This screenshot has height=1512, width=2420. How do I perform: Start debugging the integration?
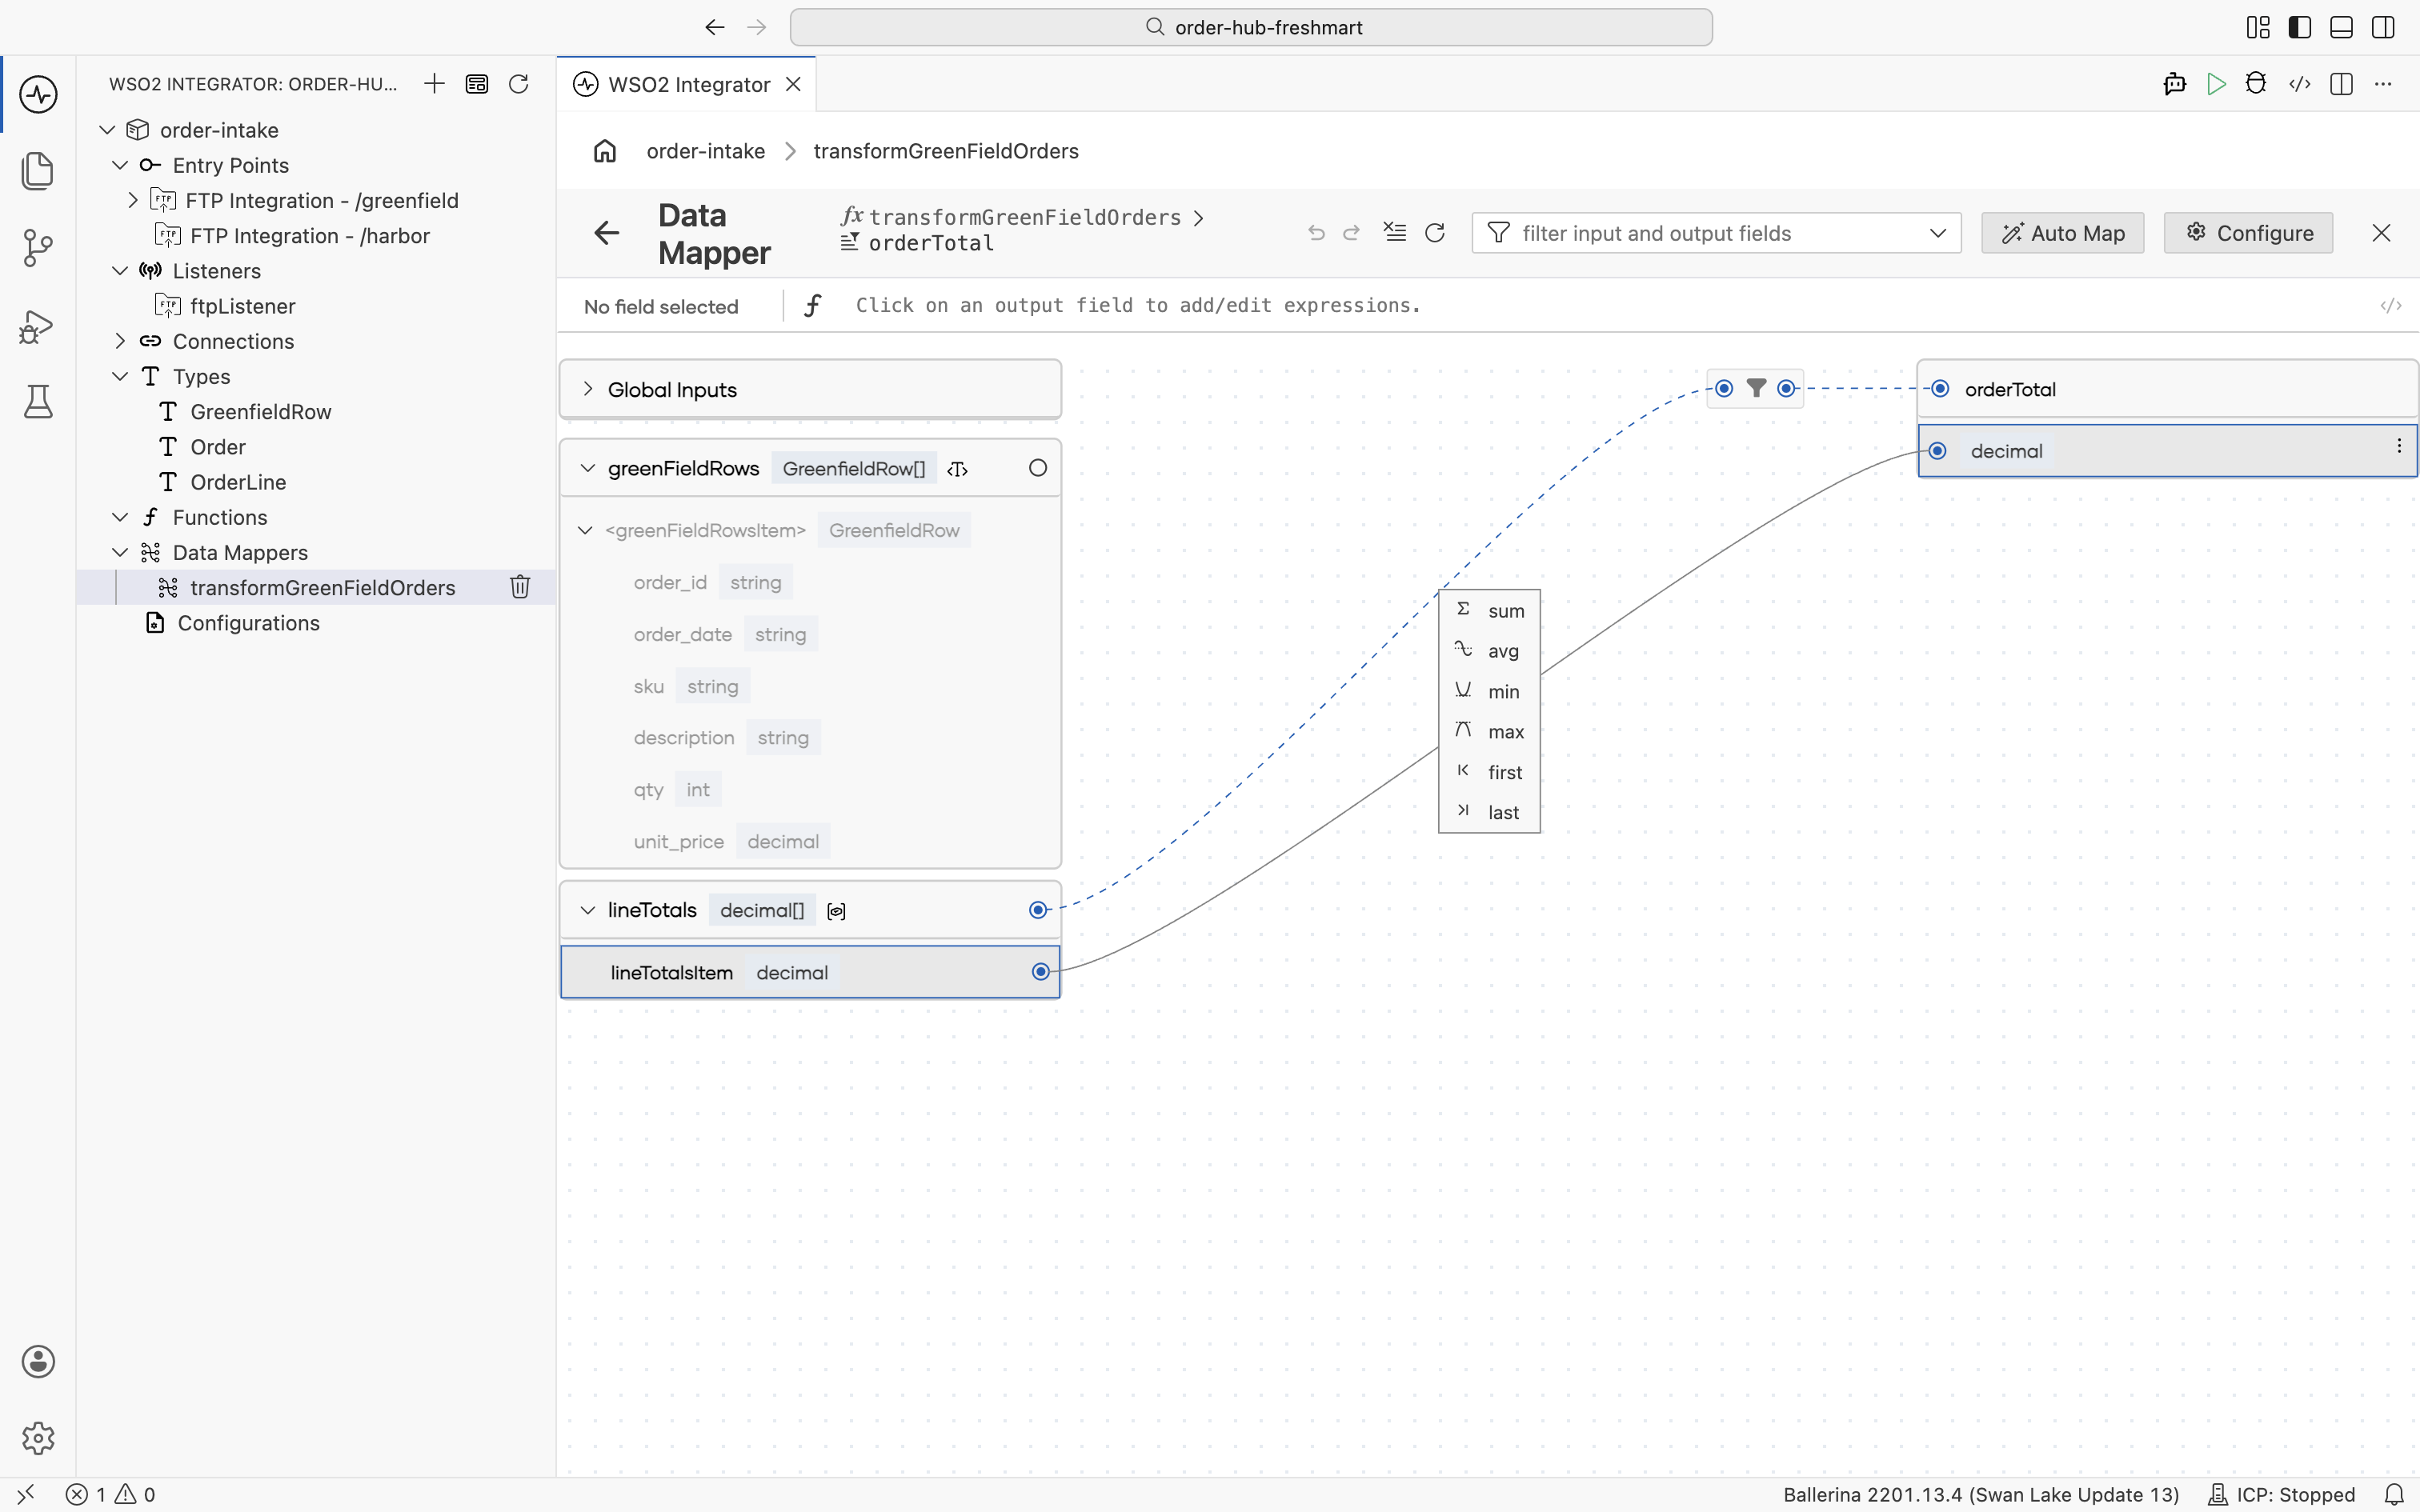tap(2256, 84)
